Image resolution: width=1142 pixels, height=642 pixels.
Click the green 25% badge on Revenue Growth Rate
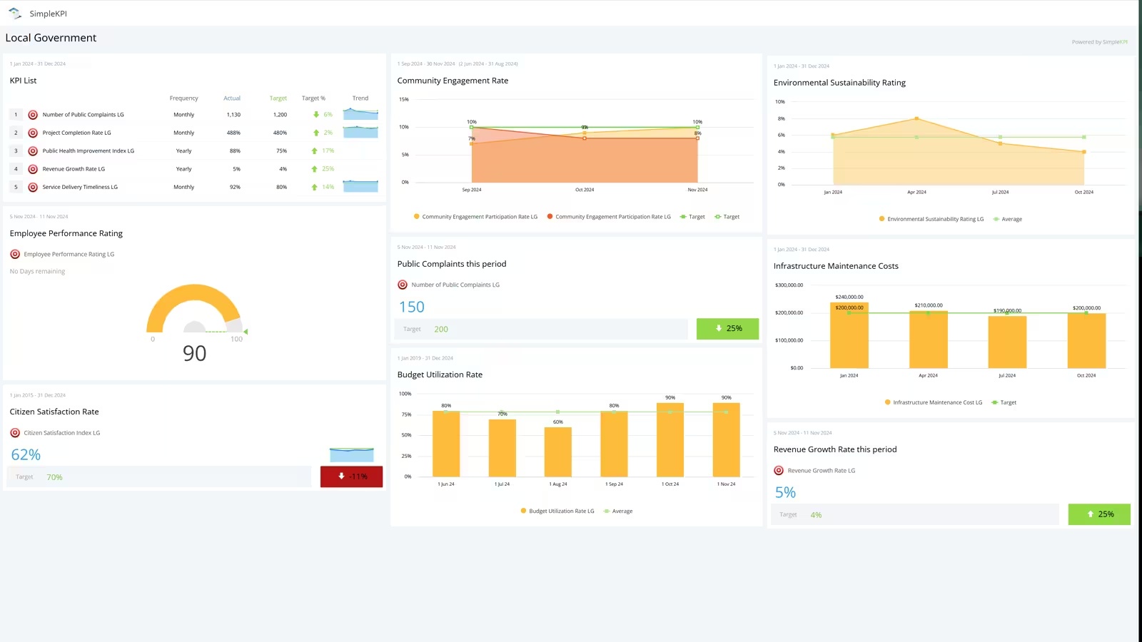pyautogui.click(x=1098, y=514)
